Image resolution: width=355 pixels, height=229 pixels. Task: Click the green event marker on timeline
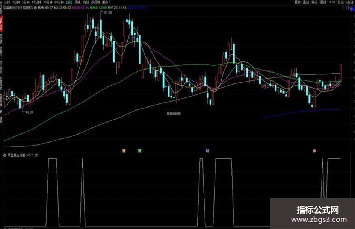140,150
